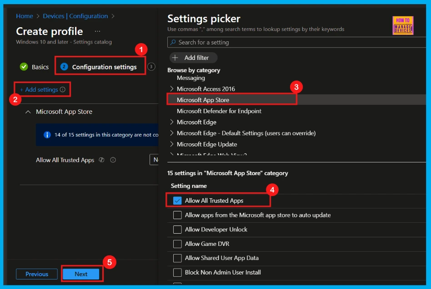Open the Devices | Configuration breadcrumb

point(75,16)
